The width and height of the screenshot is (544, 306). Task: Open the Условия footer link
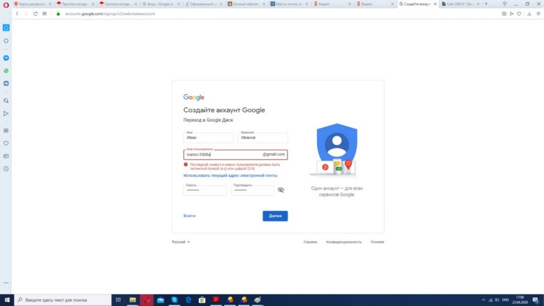(377, 242)
